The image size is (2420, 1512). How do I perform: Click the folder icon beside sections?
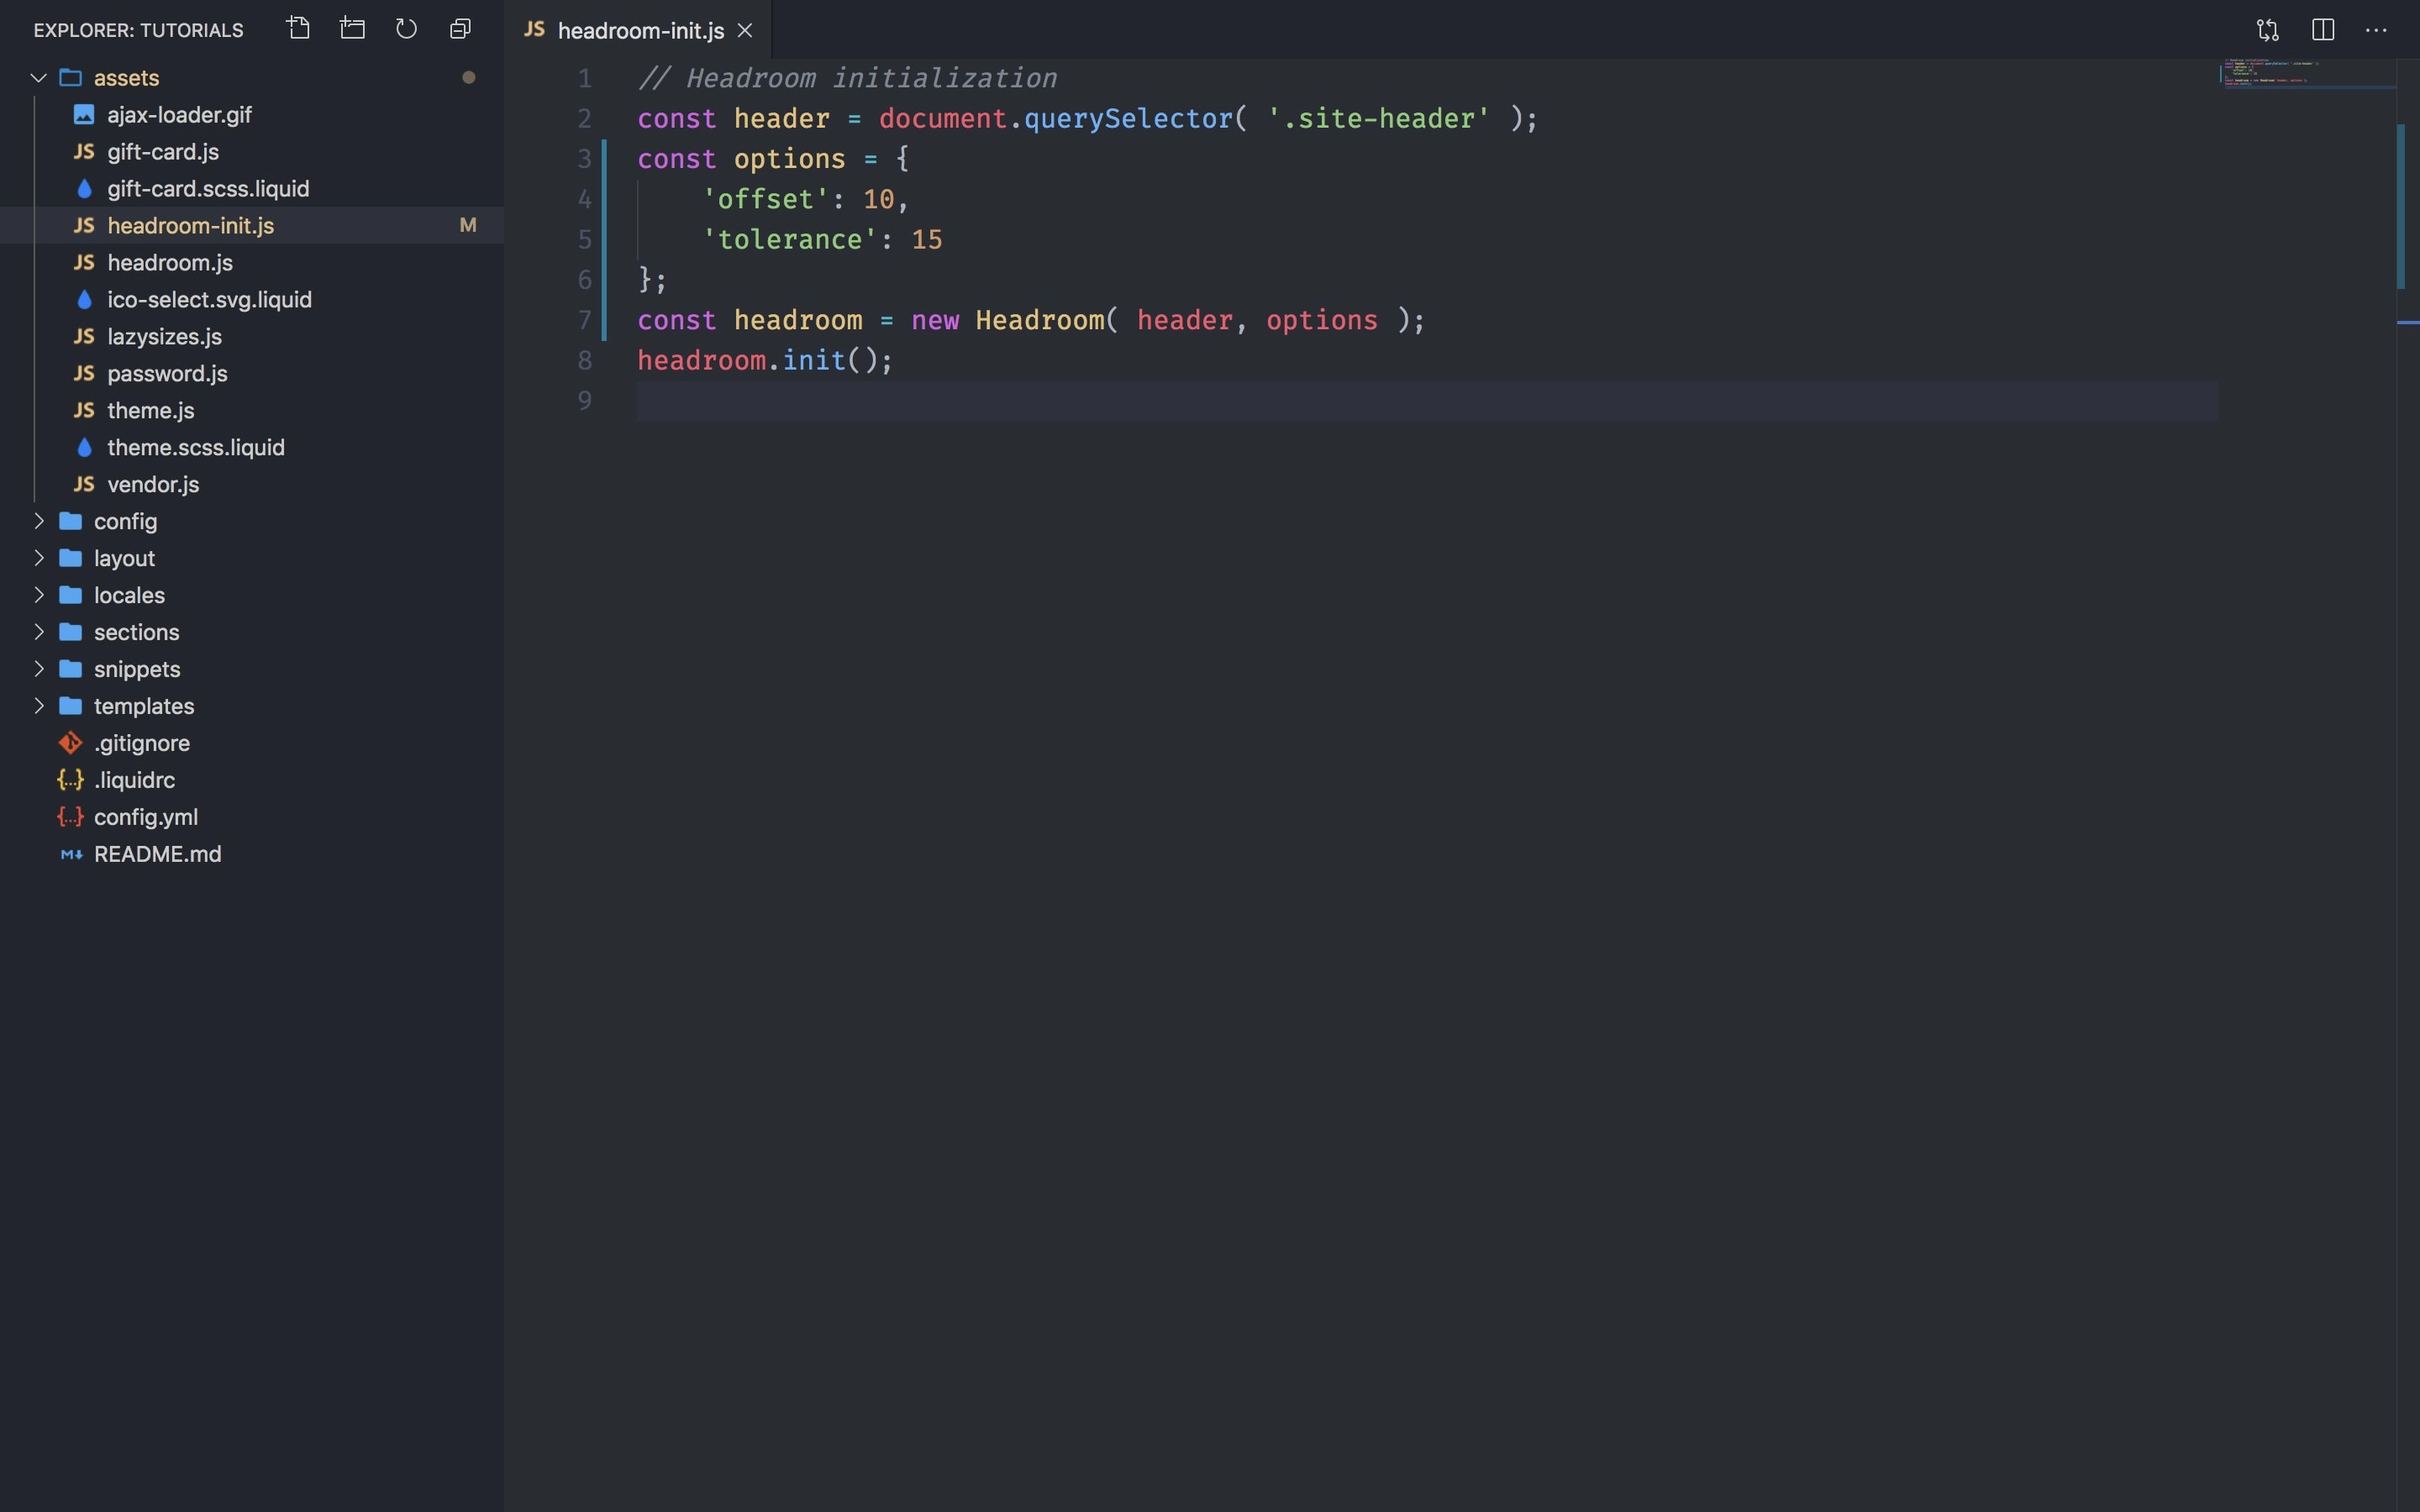(x=70, y=632)
